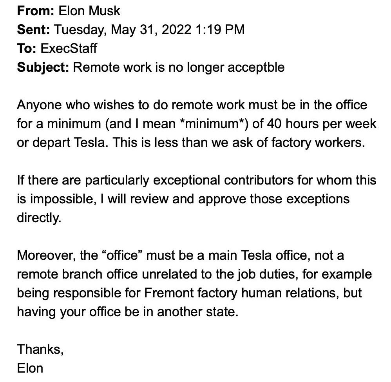Image resolution: width=391 pixels, height=382 pixels.
Task: Click the bold Subject: label
Action: click(x=43, y=67)
